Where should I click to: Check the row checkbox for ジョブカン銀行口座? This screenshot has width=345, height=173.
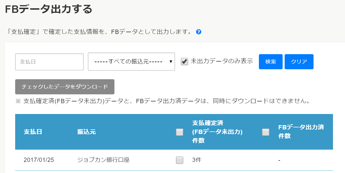click(179, 160)
